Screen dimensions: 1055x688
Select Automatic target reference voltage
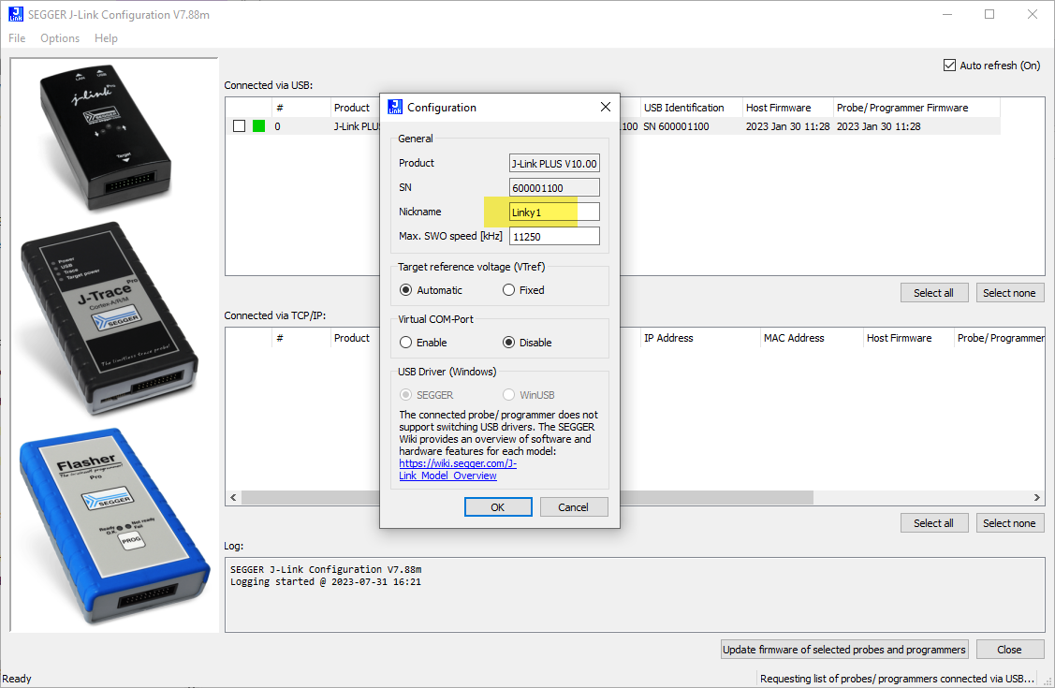[404, 290]
